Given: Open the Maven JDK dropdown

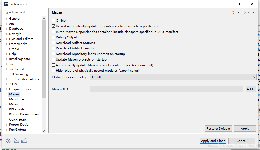Looking at the screenshot, I should (x=166, y=89).
